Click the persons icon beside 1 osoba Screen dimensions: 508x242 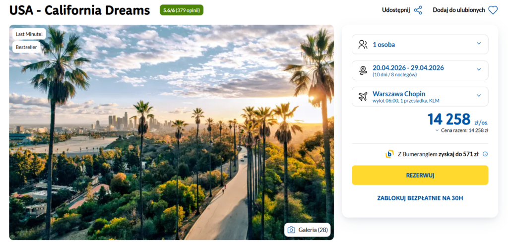coord(363,44)
